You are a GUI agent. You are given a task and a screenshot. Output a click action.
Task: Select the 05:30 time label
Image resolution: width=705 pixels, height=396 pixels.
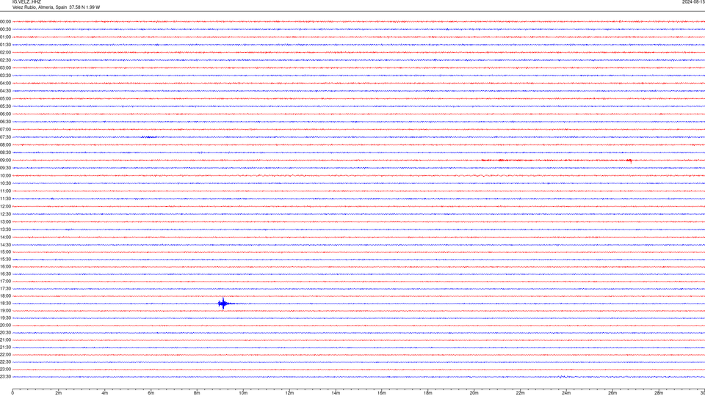click(x=5, y=106)
